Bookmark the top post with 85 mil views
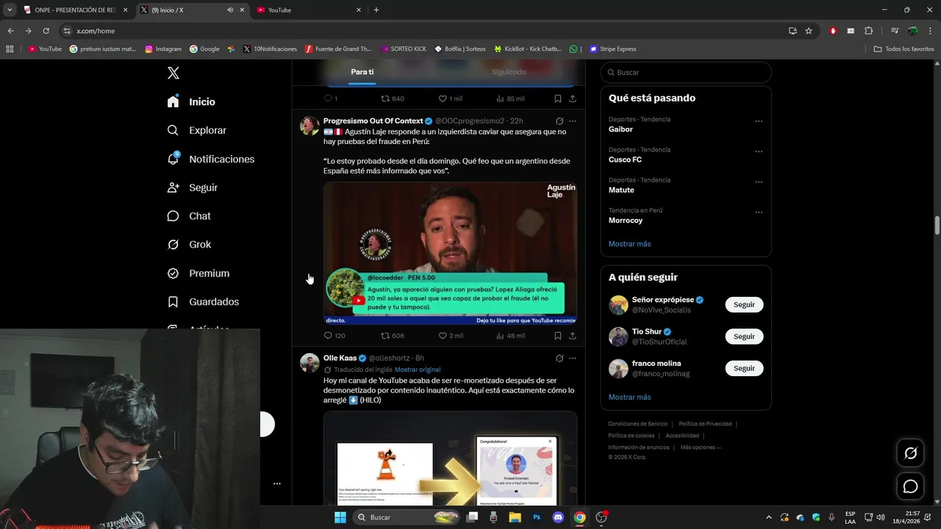 [x=558, y=98]
